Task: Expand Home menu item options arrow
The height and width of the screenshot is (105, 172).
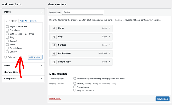Action: coord(110,28)
